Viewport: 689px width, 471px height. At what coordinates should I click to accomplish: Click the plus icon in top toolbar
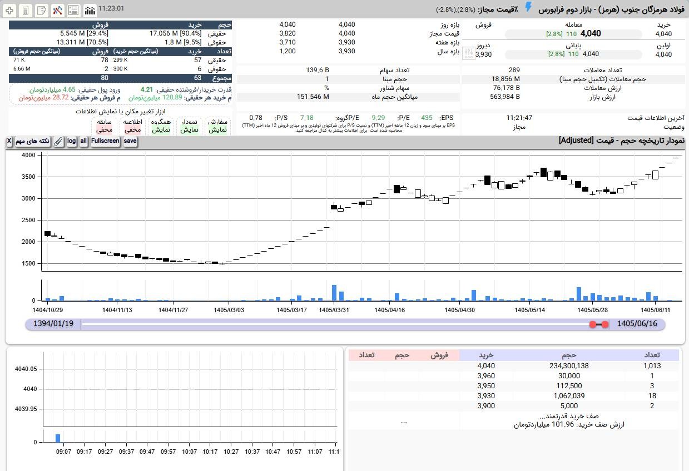(9, 10)
